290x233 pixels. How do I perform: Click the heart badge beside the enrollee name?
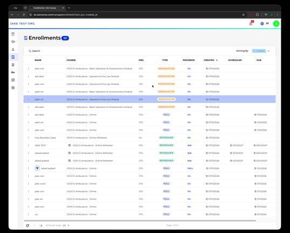tap(37, 168)
